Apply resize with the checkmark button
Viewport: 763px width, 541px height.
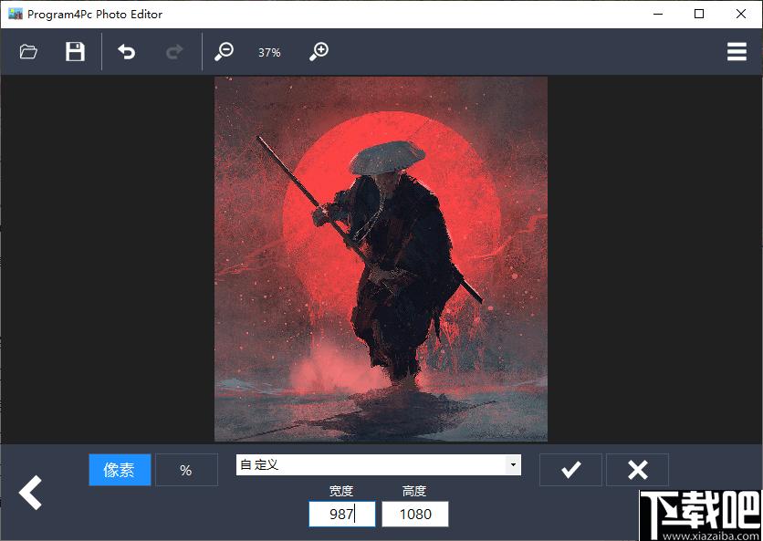(x=570, y=470)
